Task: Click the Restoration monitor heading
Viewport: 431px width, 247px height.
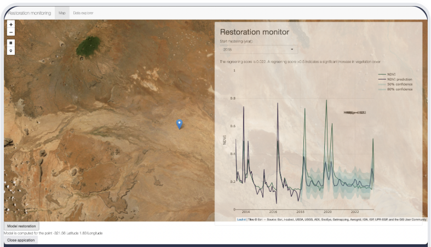Action: 255,32
